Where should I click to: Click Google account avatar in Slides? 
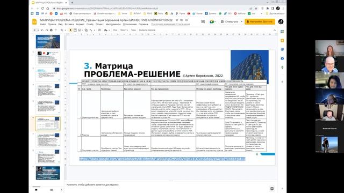pos(281,21)
